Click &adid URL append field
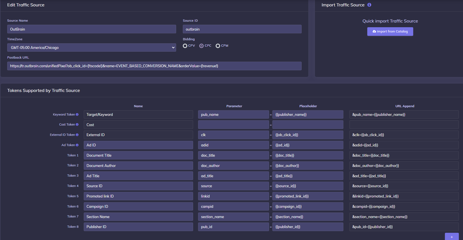The image size is (463, 240). pyautogui.click(x=404, y=145)
